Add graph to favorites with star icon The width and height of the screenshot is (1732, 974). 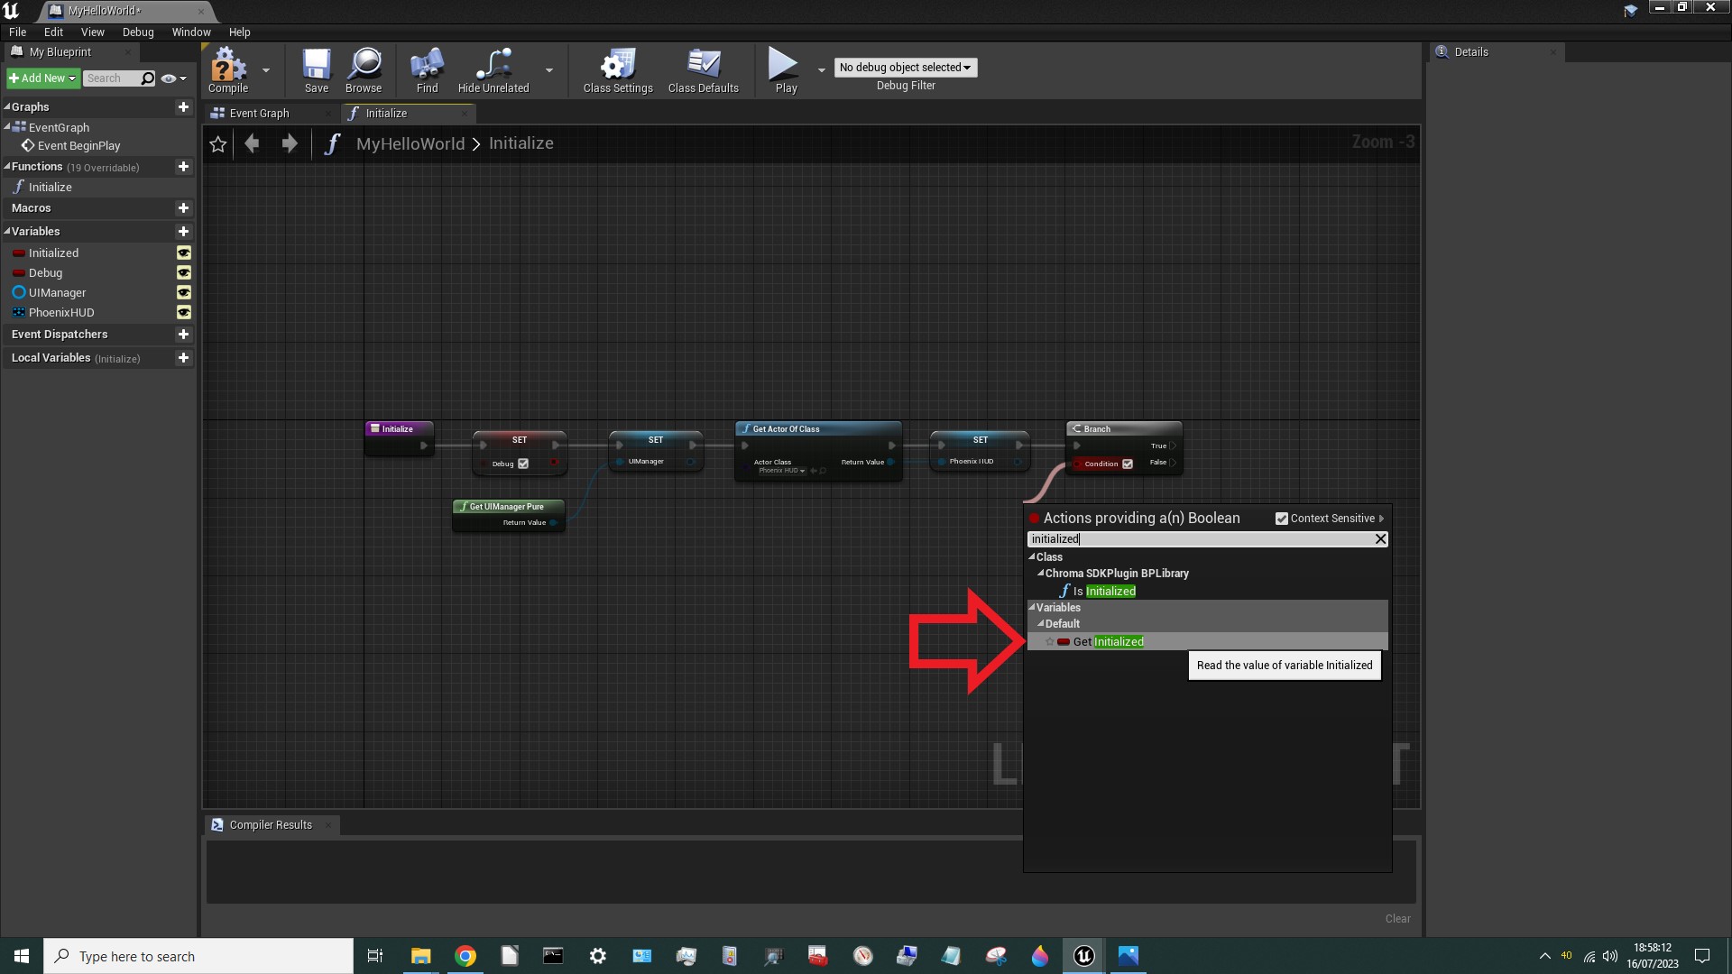pyautogui.click(x=218, y=144)
